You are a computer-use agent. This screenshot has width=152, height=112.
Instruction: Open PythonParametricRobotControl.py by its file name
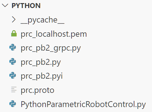click(x=83, y=105)
